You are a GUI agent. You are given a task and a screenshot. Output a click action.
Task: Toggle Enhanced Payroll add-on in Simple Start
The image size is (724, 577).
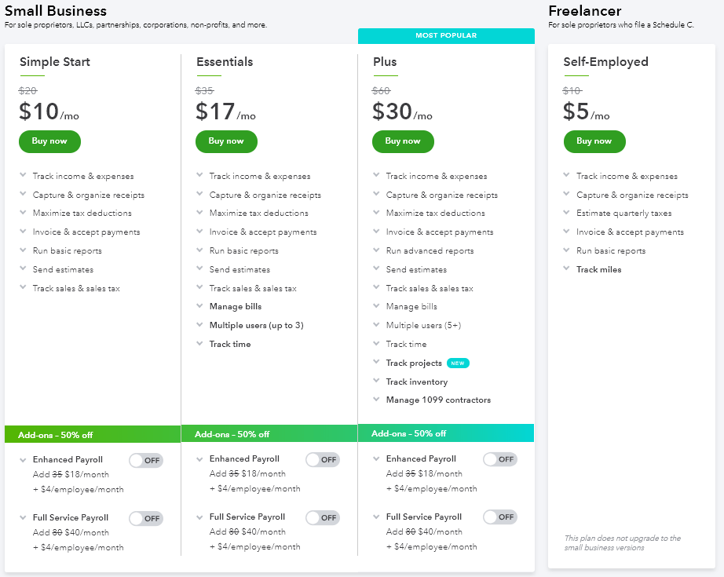click(x=146, y=460)
